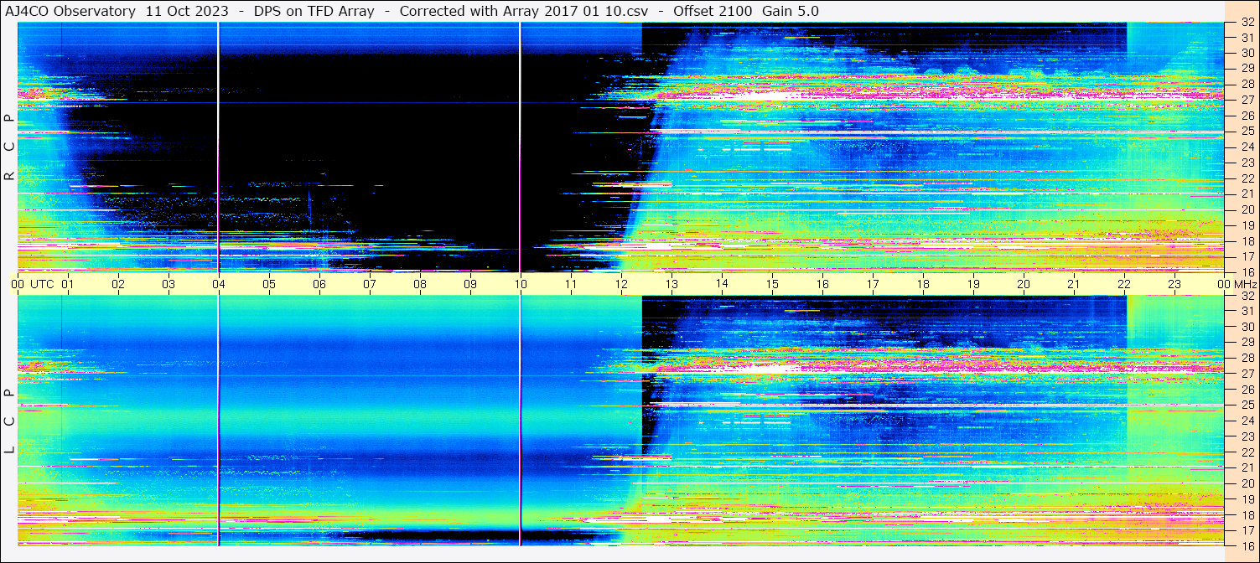The image size is (1260, 563).
Task: Click the 04 hour mark on UTC axis
Action: coord(219,284)
